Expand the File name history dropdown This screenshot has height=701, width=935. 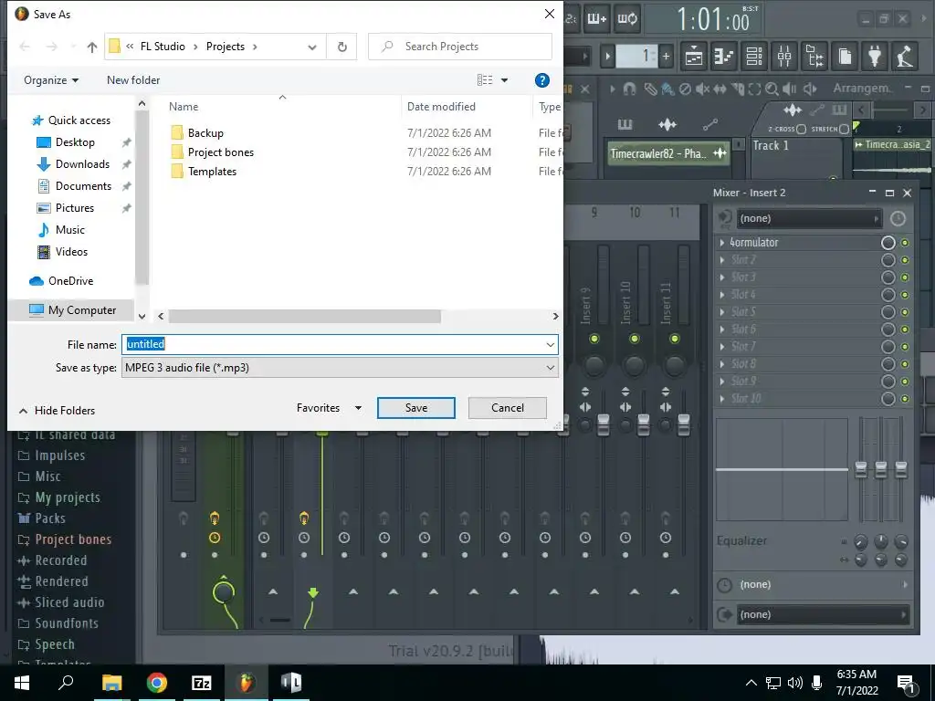(x=550, y=344)
